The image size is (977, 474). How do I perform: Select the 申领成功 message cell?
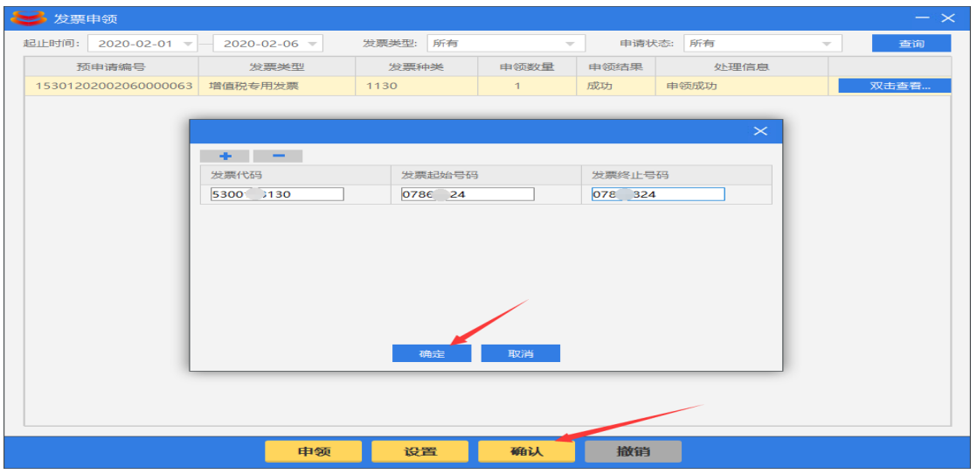click(741, 86)
